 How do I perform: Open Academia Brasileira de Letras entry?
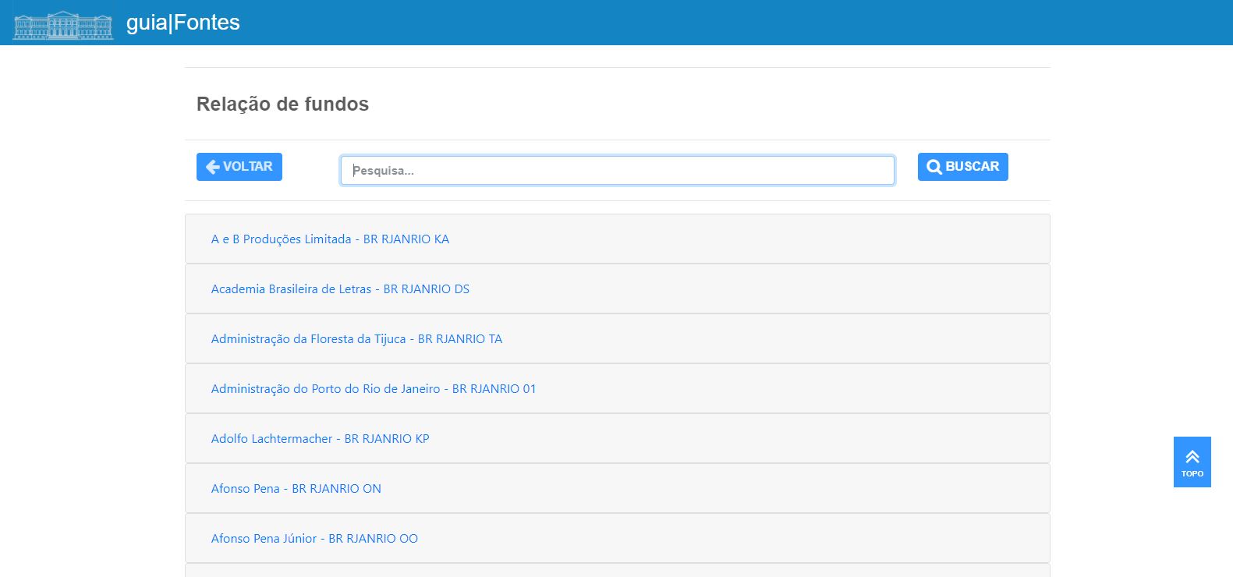tap(340, 289)
